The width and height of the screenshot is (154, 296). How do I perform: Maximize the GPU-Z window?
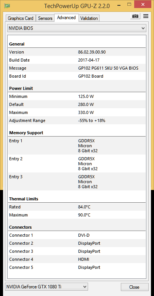pos(129,4)
